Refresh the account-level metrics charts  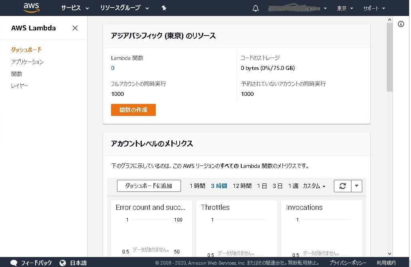[343, 185]
